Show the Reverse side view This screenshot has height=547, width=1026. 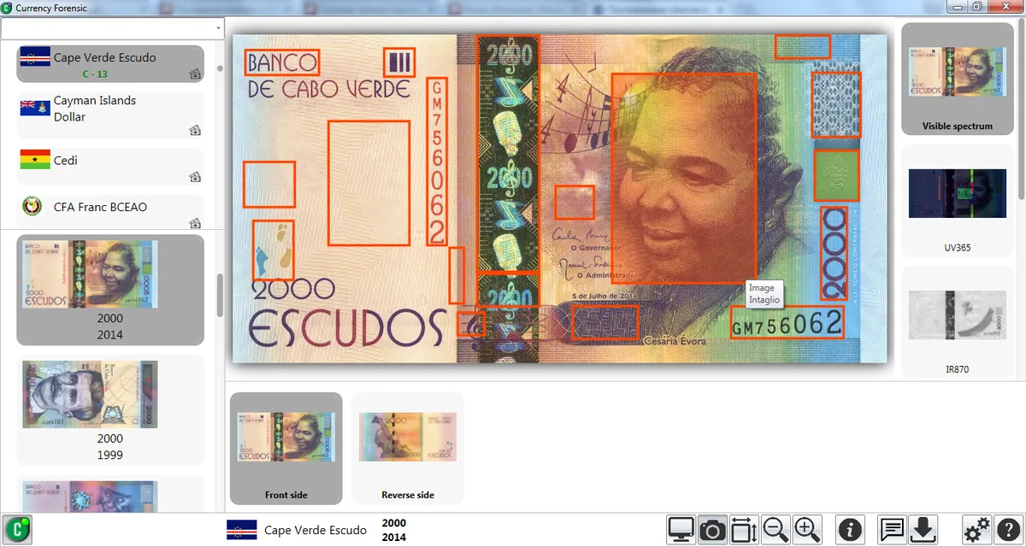tap(408, 448)
